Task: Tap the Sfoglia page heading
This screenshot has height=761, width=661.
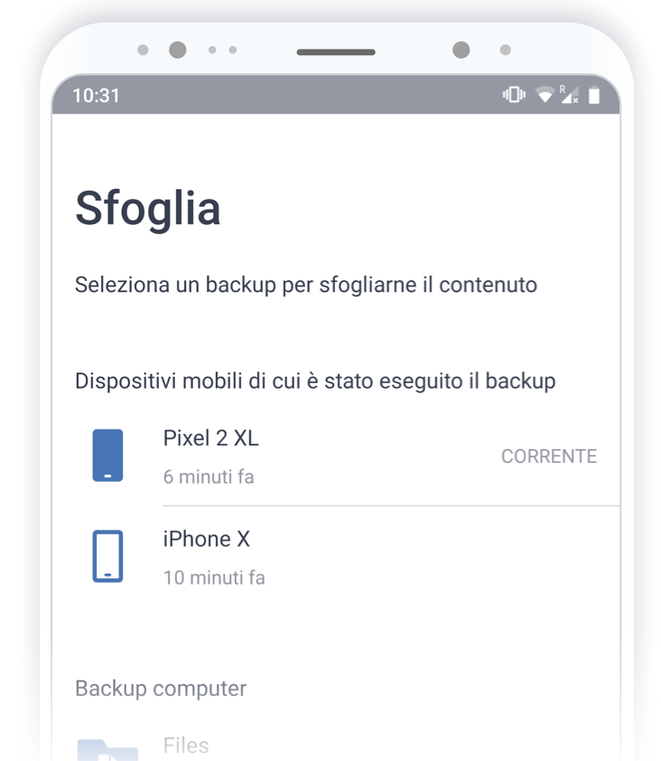Action: click(148, 208)
